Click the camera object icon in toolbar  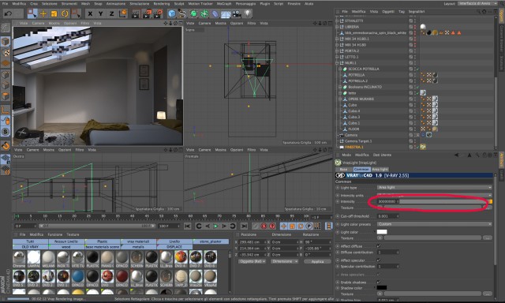237,14
